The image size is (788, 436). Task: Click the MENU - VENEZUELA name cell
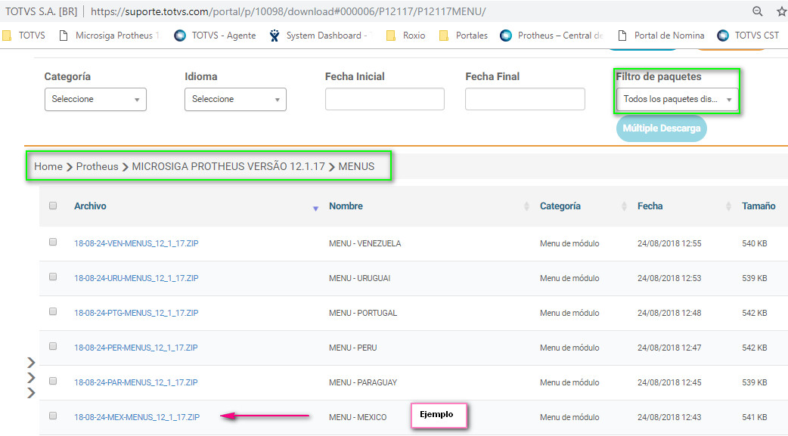(x=365, y=243)
